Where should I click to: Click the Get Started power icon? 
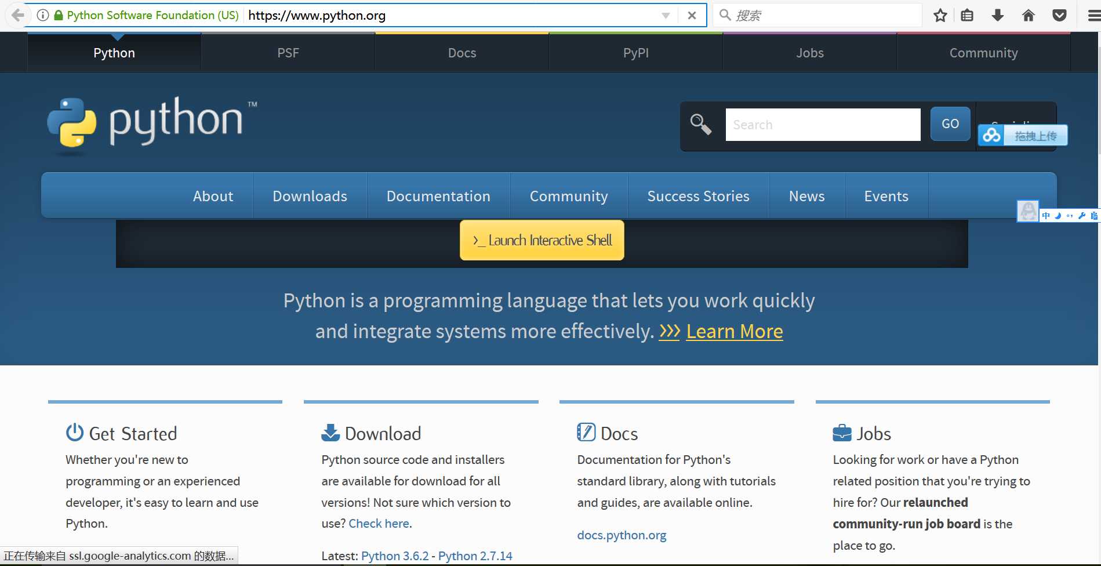75,433
